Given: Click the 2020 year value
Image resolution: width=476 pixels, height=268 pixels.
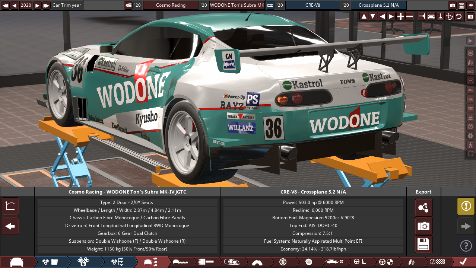Looking at the screenshot, I should [26, 5].
